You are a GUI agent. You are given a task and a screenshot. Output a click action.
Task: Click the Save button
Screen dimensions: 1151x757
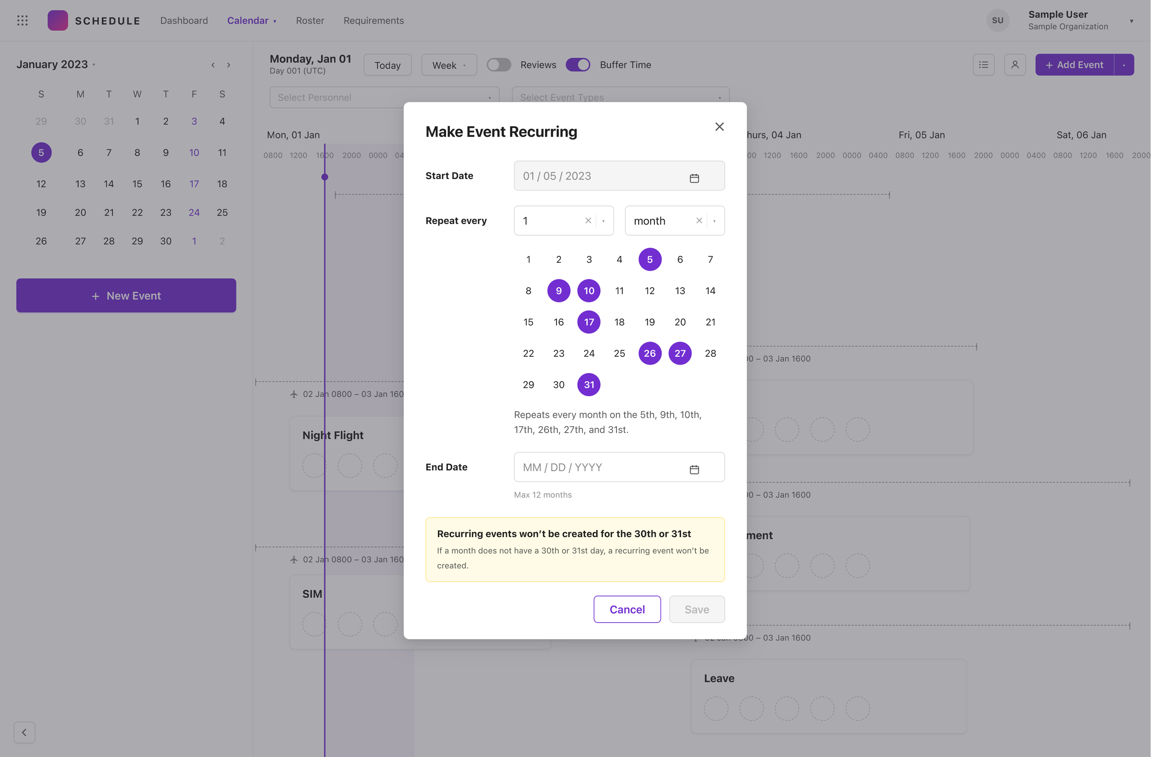(x=697, y=609)
